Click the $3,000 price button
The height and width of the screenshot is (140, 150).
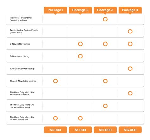tap(55, 130)
